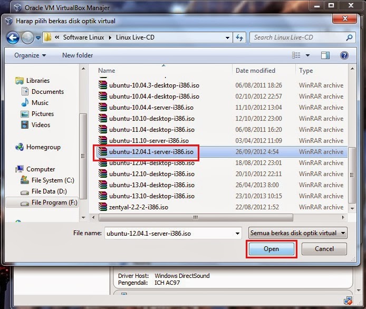Select ubuntu-12.10-desktop-i386.iso file icon
Screen dimensions: 366x309
102,174
